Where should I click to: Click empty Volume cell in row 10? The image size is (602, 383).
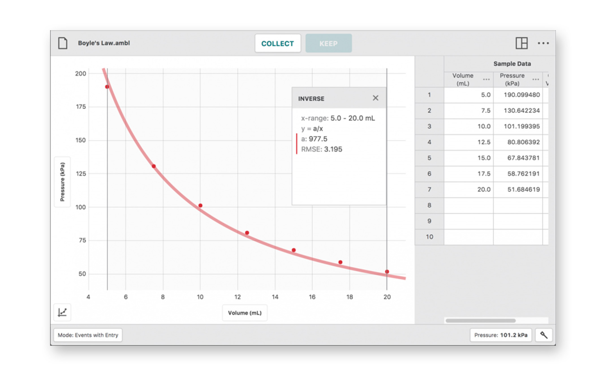[x=469, y=237]
